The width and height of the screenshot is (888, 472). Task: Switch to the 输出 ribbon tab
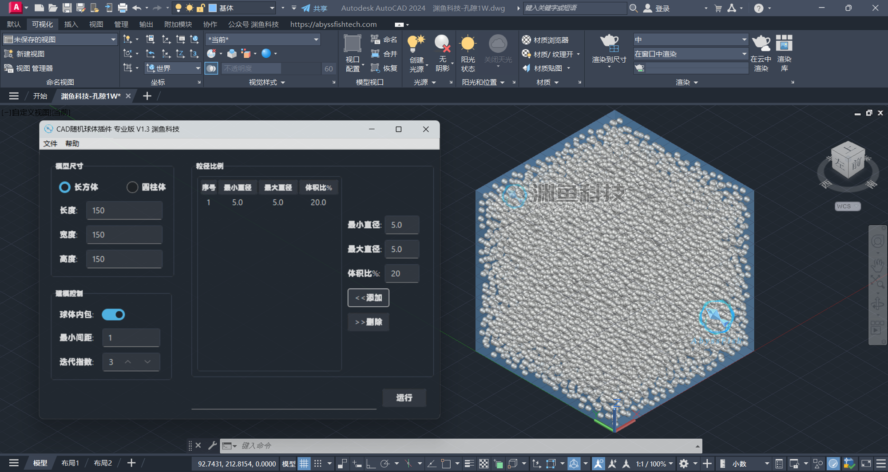click(146, 24)
